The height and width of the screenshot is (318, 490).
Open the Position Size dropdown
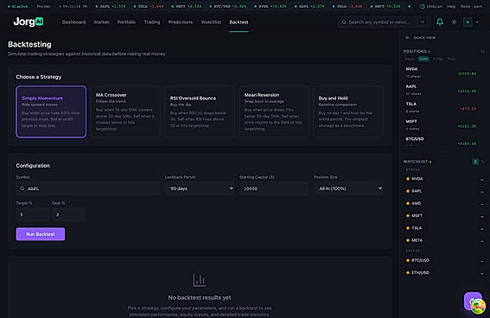coord(348,188)
